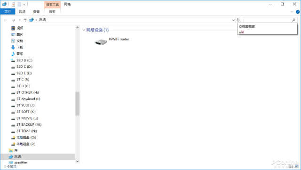Open the recent locations dropdown arrow
Screen dimensions: 301x170
click(20, 20)
